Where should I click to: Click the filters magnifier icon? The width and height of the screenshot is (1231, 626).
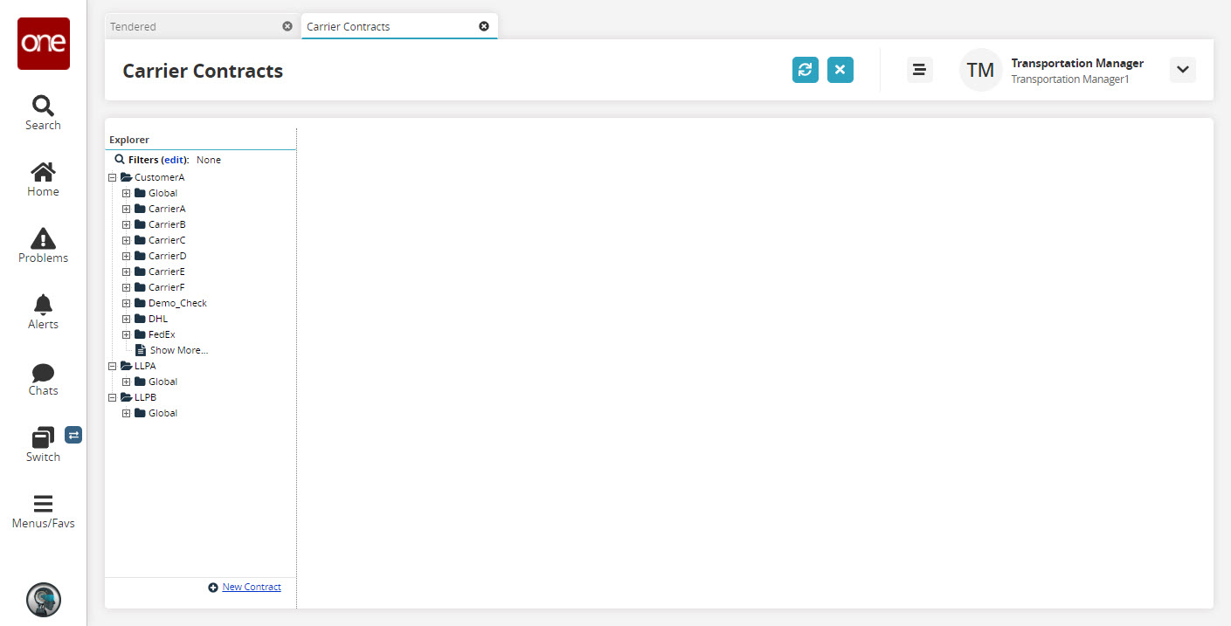click(x=120, y=160)
